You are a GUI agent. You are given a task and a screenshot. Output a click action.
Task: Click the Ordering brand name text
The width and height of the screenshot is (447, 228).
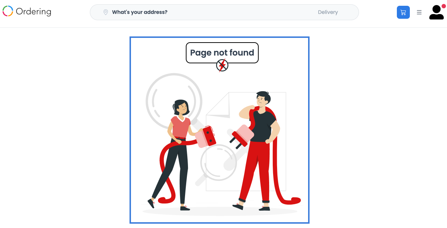pyautogui.click(x=34, y=12)
